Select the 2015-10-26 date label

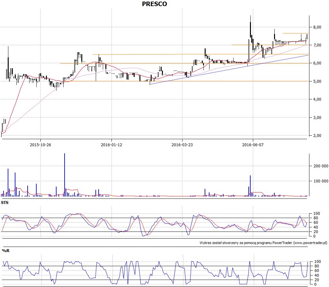40,145
